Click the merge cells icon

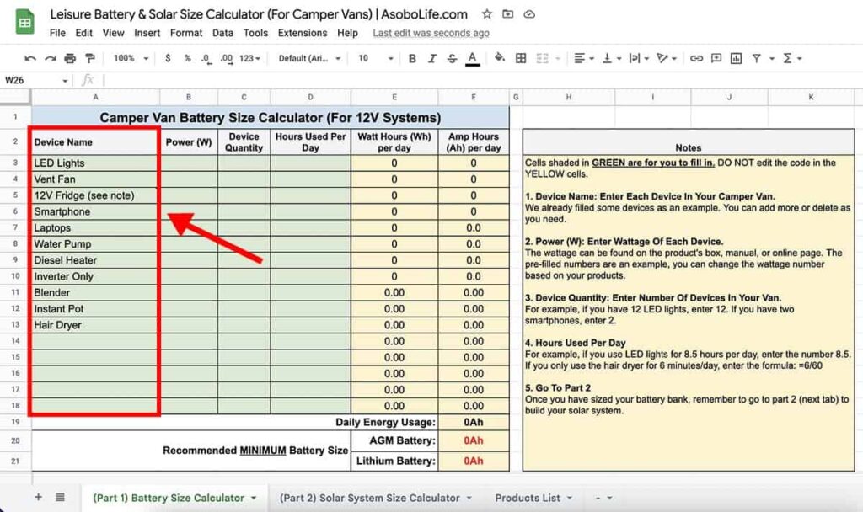[542, 58]
